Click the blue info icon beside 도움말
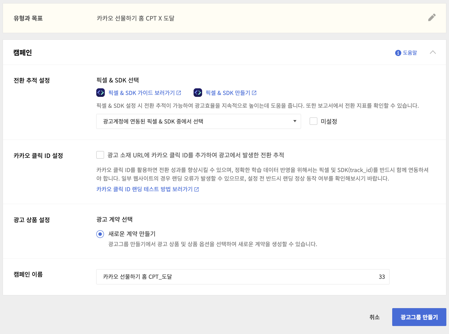449x334 pixels. pos(398,53)
